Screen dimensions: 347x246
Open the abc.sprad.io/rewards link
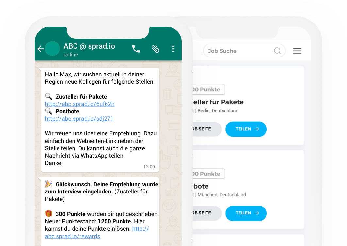[73, 236]
